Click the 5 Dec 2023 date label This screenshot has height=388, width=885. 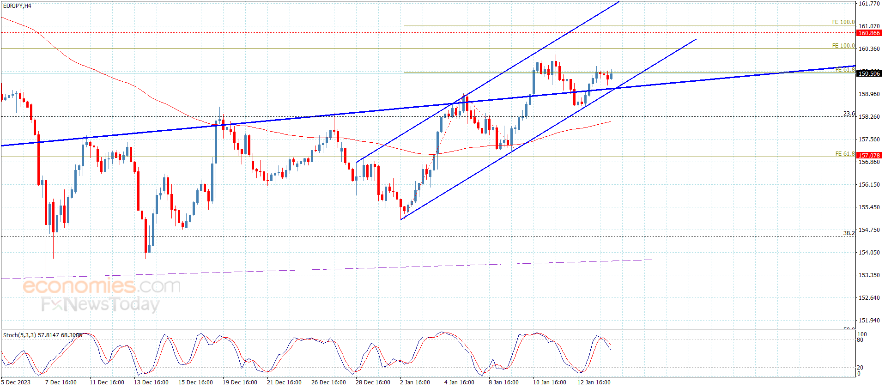click(16, 382)
